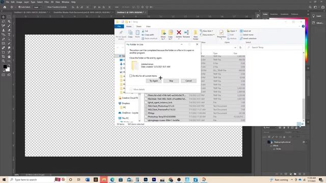Tick checkbox for PDApp file row
Viewport: 326px width, 183px height.
(146, 113)
